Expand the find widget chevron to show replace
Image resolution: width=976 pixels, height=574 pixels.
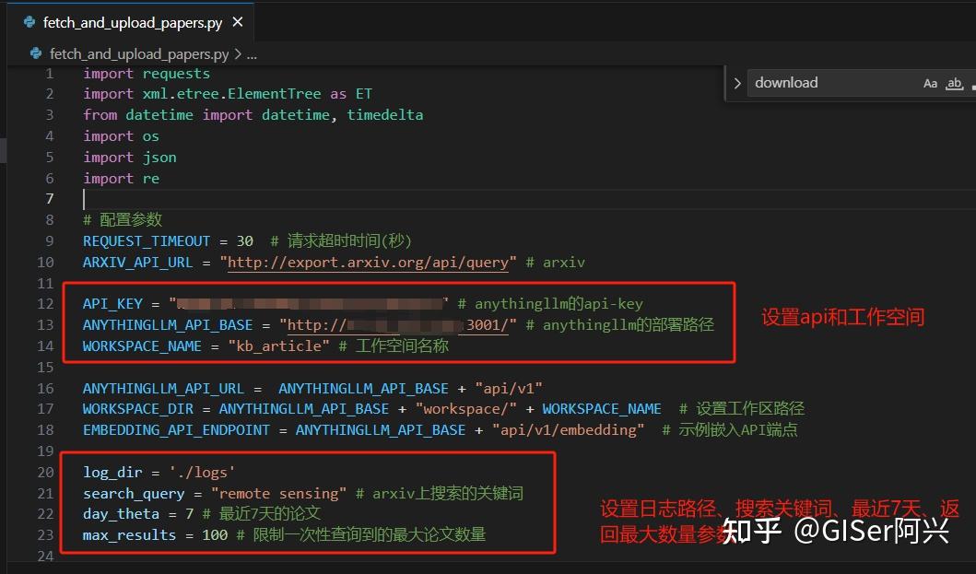click(735, 82)
